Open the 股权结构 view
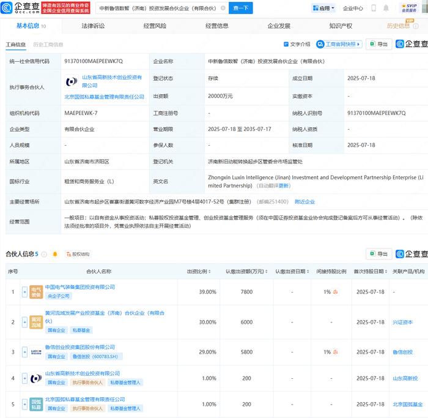 tap(78, 255)
